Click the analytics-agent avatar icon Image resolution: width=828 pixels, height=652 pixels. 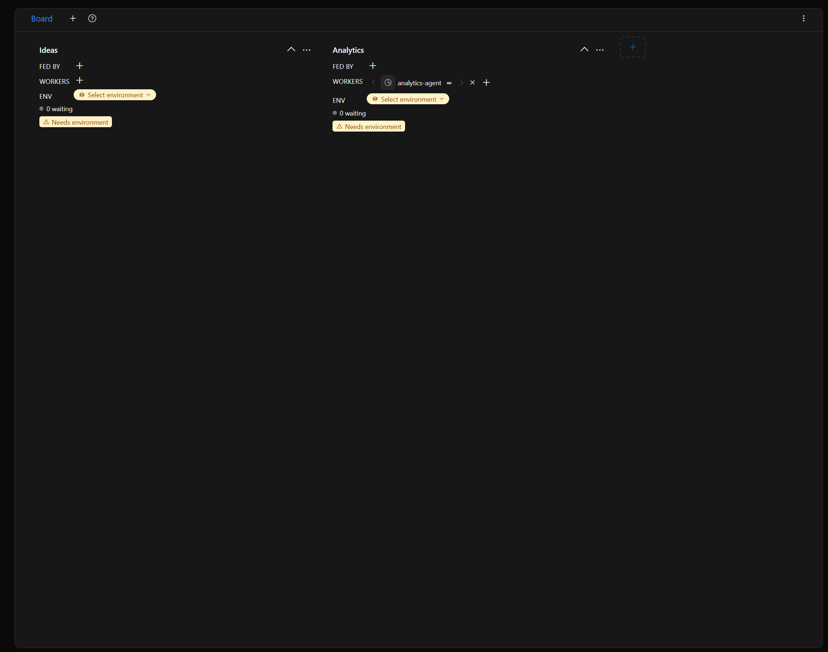pos(388,82)
